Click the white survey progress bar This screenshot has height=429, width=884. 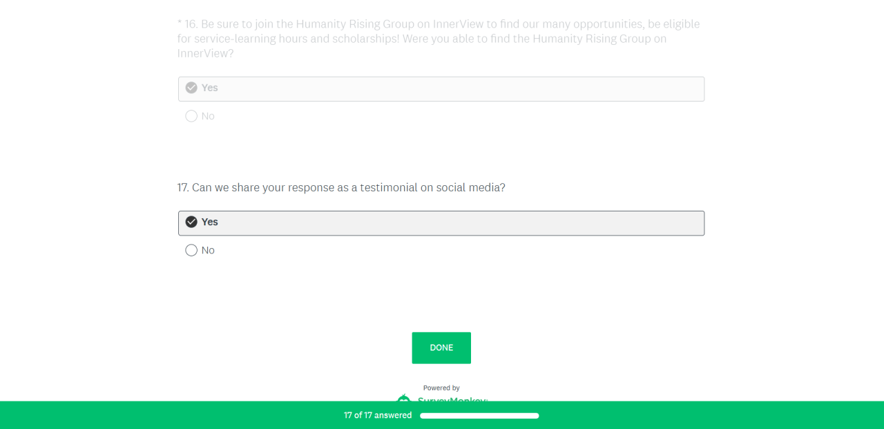click(479, 416)
